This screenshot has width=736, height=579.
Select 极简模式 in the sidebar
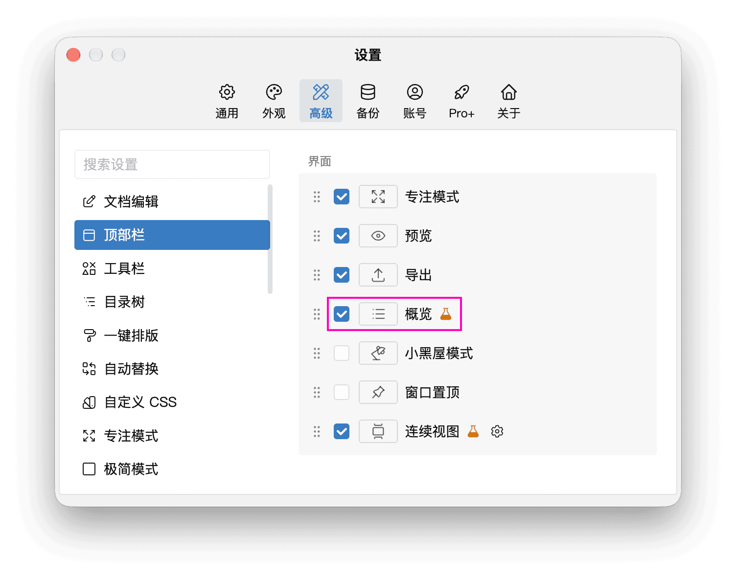(x=171, y=469)
